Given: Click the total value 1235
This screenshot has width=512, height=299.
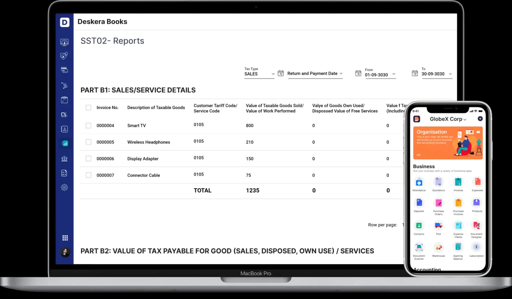Looking at the screenshot, I should (x=253, y=190).
